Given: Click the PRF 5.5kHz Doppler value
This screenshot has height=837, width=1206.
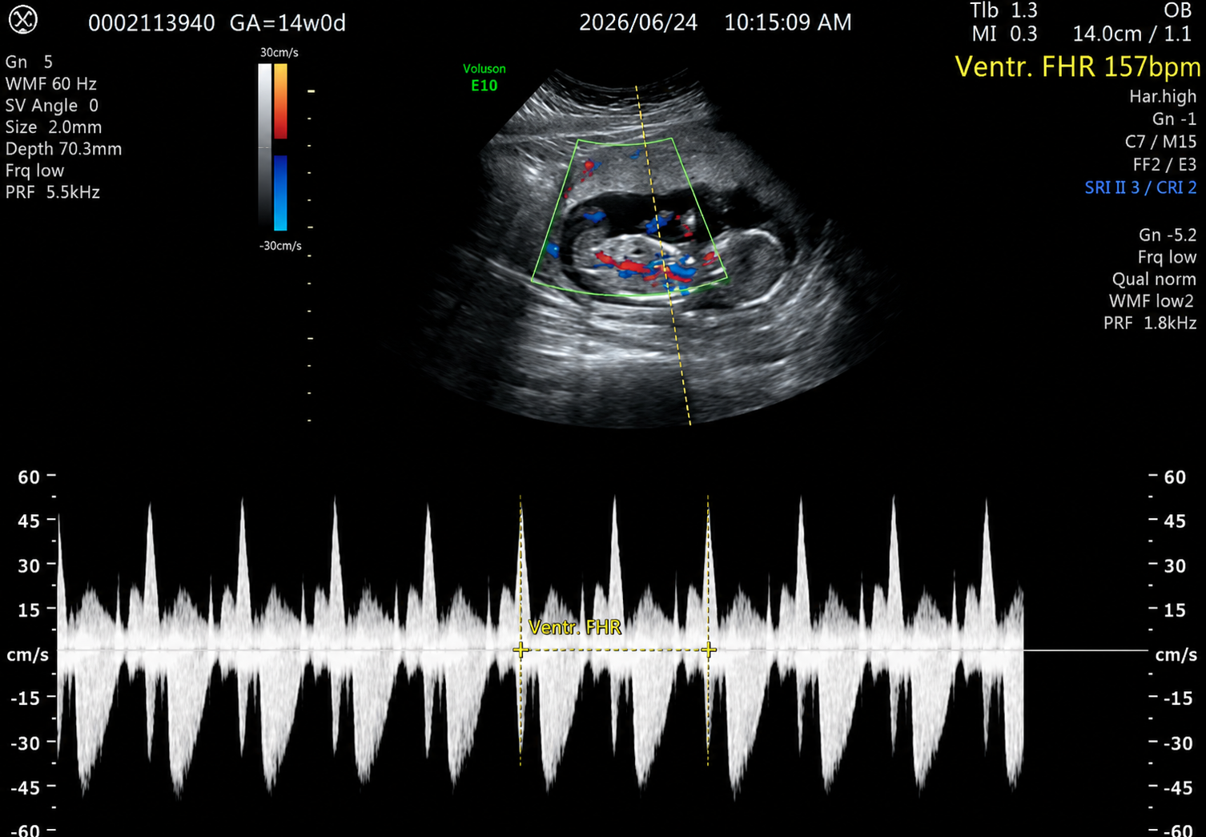Looking at the screenshot, I should [x=52, y=192].
